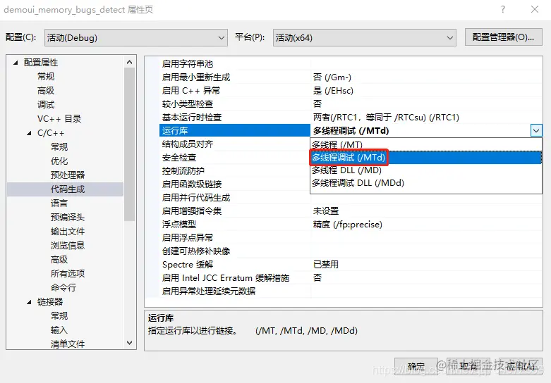Click the title bar help question mark
The width and height of the screenshot is (551, 383).
click(503, 9)
